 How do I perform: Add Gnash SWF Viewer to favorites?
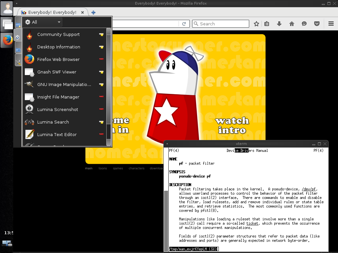point(101,72)
